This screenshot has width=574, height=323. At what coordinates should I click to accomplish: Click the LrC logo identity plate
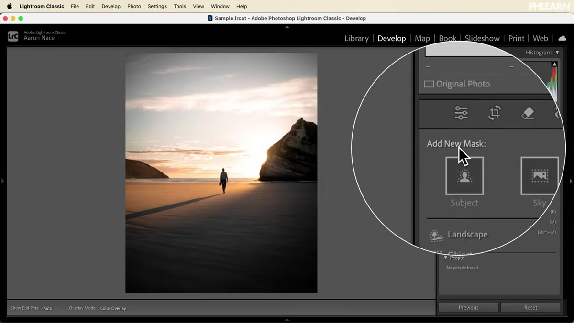[x=13, y=36]
